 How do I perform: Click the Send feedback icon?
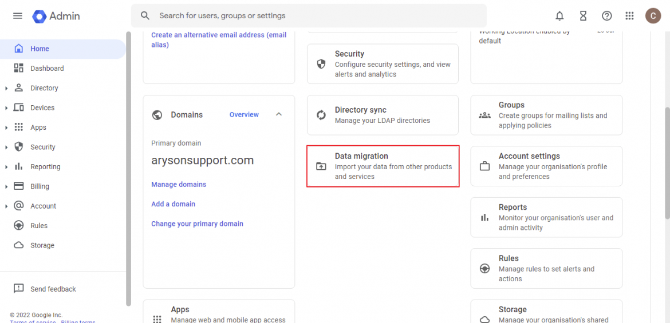tap(19, 289)
